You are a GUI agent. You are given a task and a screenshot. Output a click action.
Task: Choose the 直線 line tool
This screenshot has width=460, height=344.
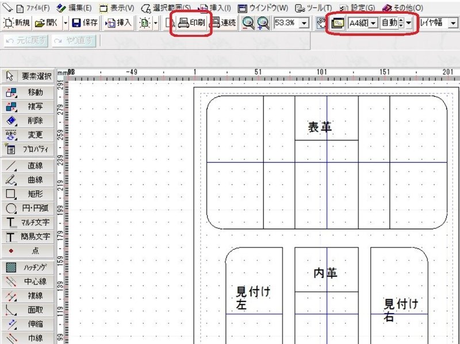(x=28, y=166)
